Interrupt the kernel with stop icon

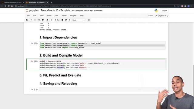pos(62,20)
